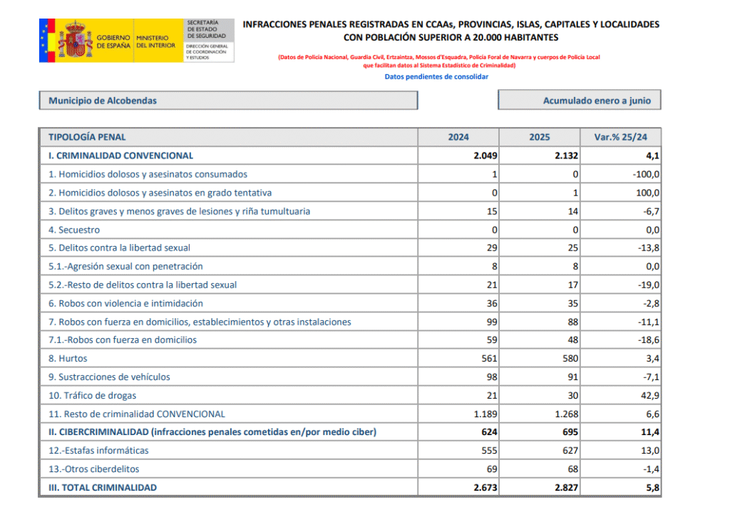
Task: Click the 2.827 total value for 2025
Action: (x=564, y=488)
